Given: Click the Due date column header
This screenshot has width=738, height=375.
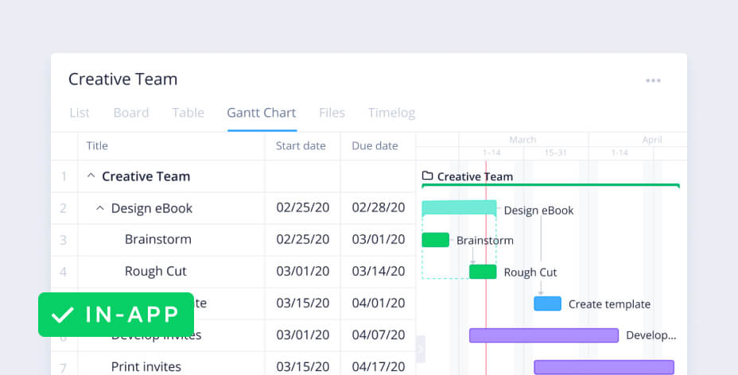Looking at the screenshot, I should click(375, 146).
